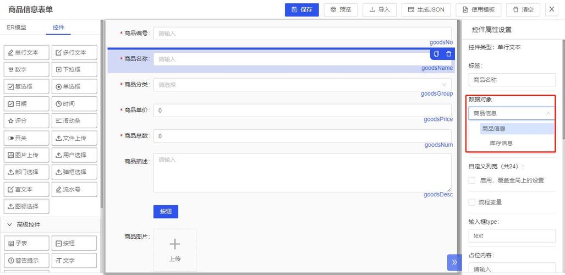
Task: Add a 开关 control
Action: click(26, 138)
